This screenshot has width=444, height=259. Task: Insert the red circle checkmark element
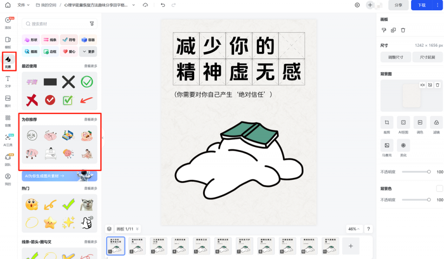(x=50, y=100)
